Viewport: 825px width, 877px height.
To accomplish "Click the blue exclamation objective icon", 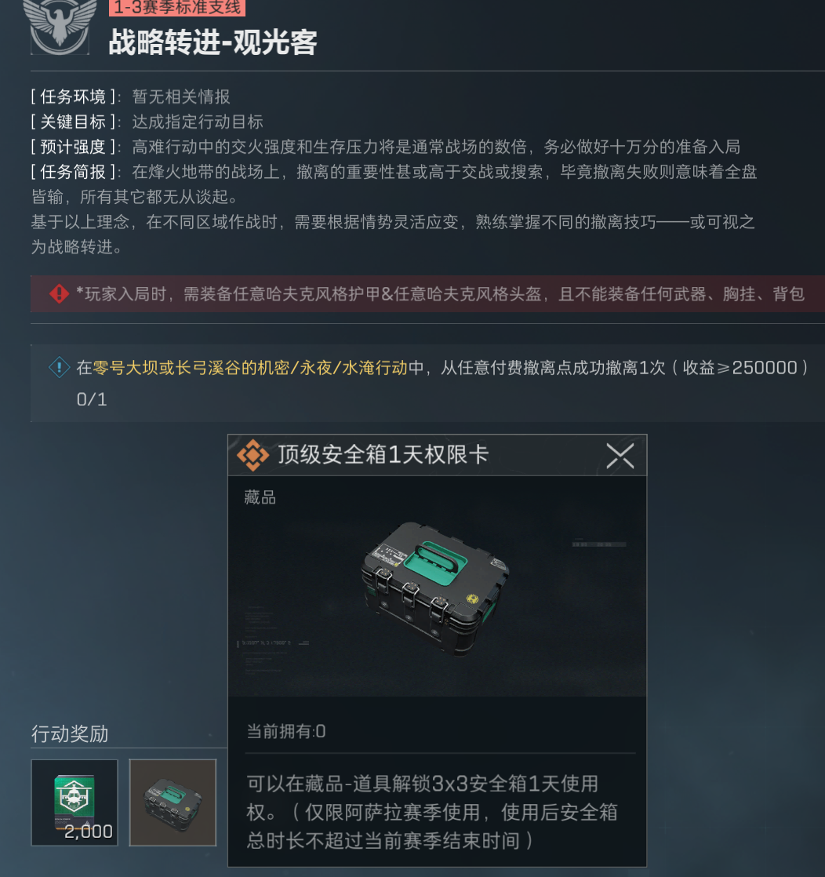I will 59,367.
